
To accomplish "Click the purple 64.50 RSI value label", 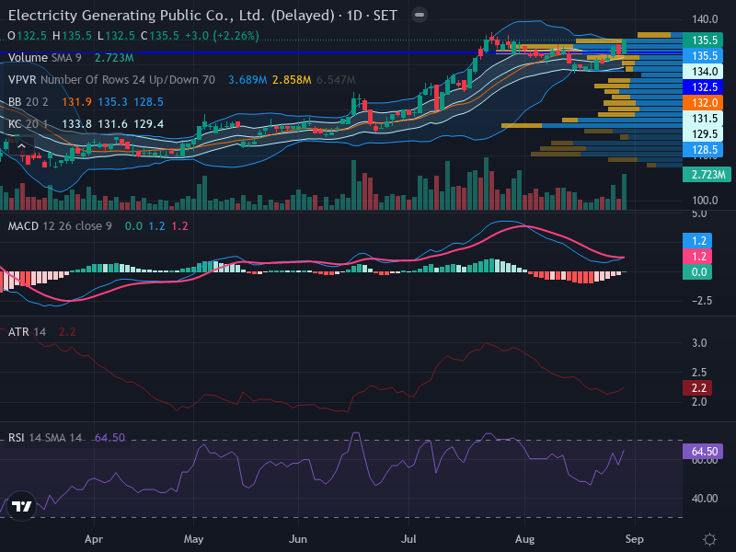I will tap(703, 452).
